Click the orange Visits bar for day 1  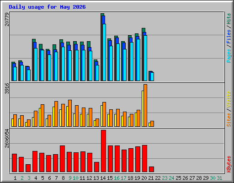(15, 120)
